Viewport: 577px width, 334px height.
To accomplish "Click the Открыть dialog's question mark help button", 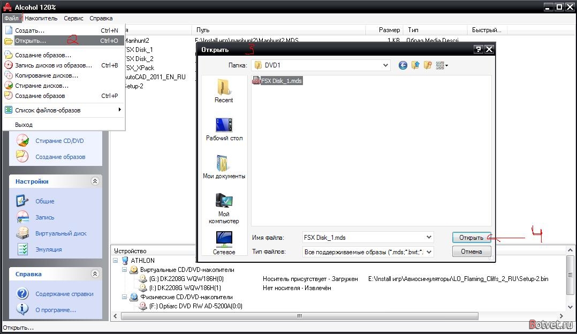I will [478, 49].
